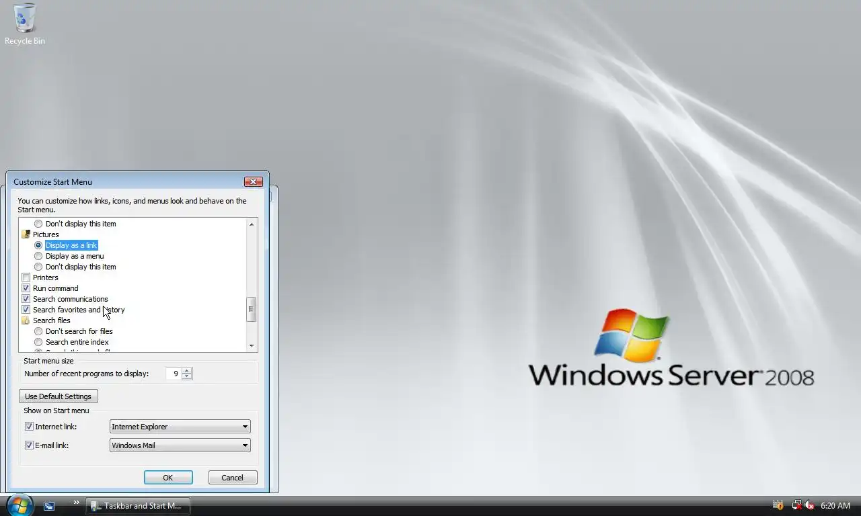Activate the Taskbar and Start Menu taskbar button
The height and width of the screenshot is (516, 861).
137,506
